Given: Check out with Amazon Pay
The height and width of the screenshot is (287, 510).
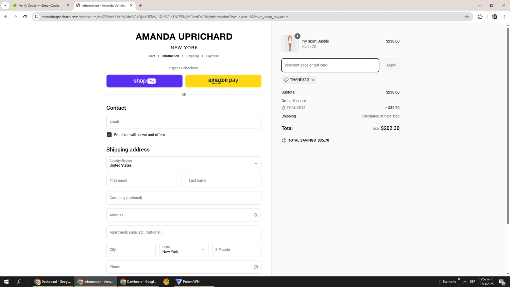Looking at the screenshot, I should (x=223, y=81).
